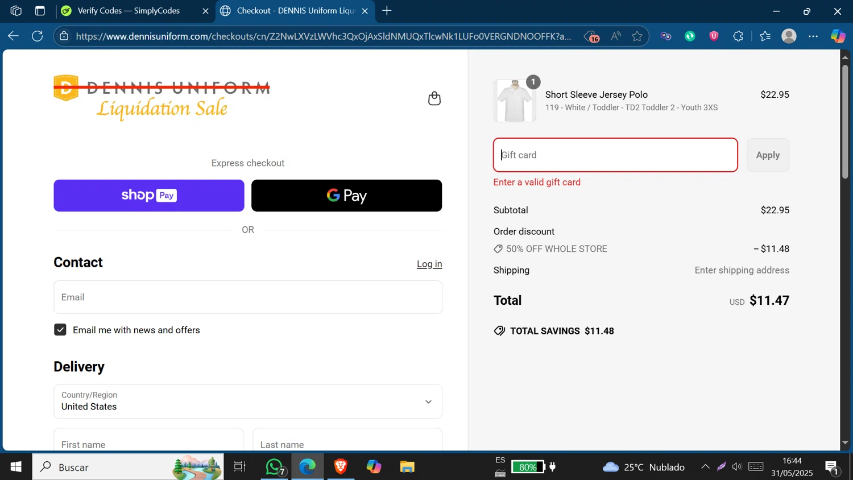
Task: Open the Extensions puzzle icon
Action: tap(738, 36)
